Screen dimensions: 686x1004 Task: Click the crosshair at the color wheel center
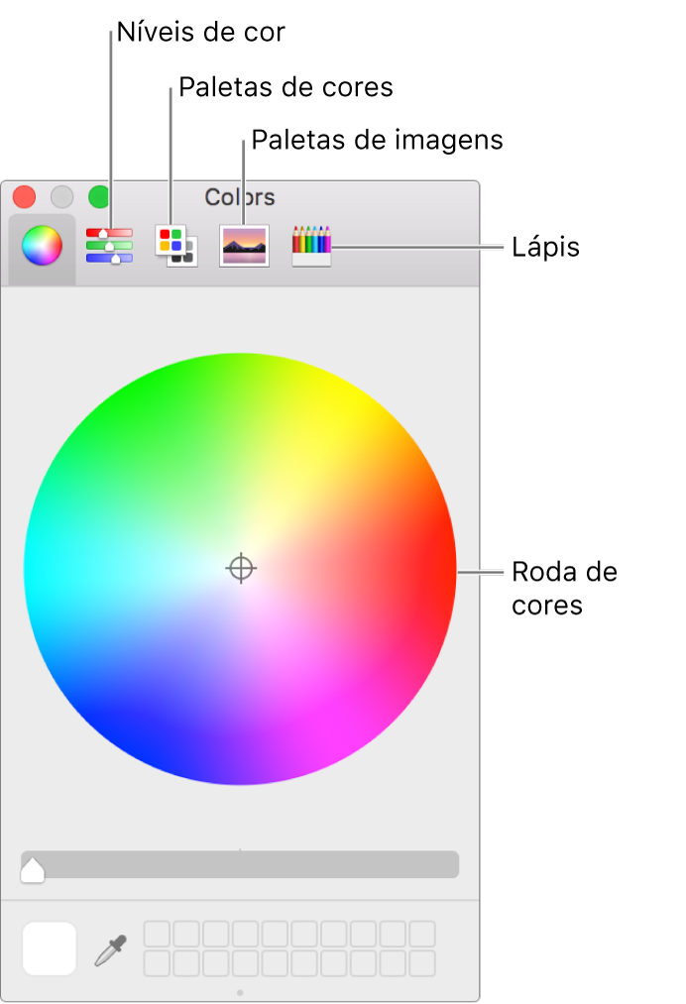point(241,568)
